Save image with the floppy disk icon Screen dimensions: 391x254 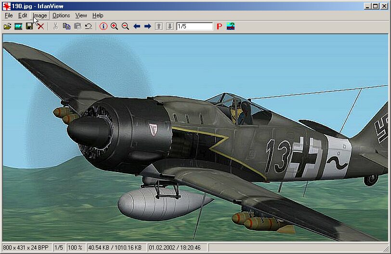coord(29,26)
